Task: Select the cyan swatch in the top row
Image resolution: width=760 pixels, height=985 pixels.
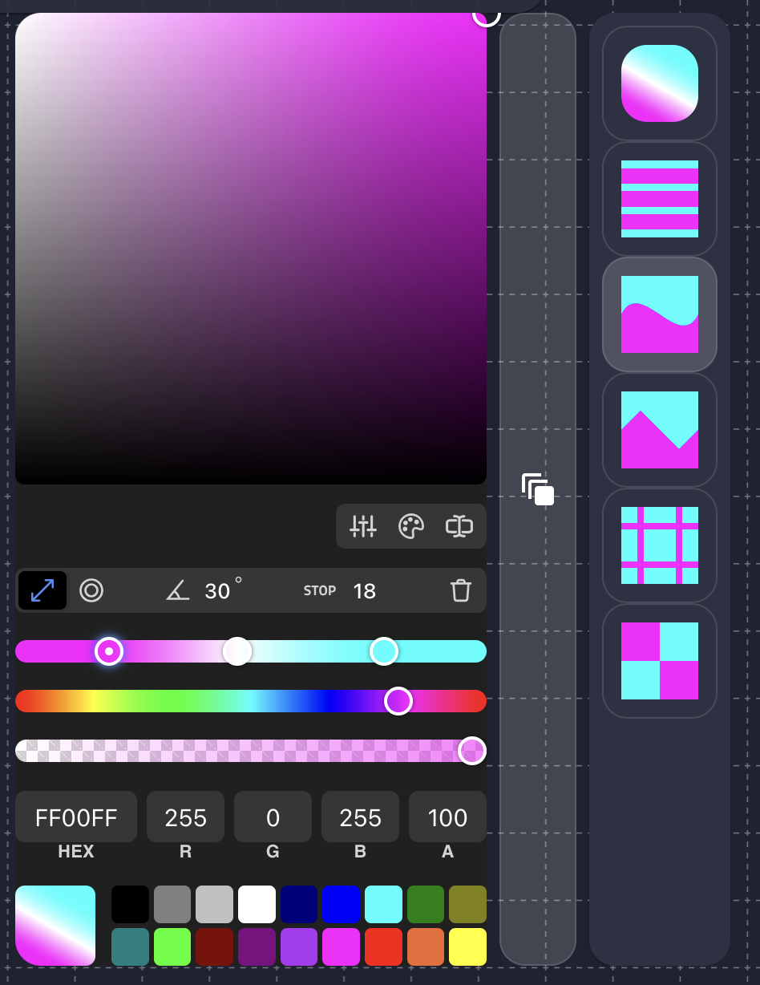Action: coord(383,903)
